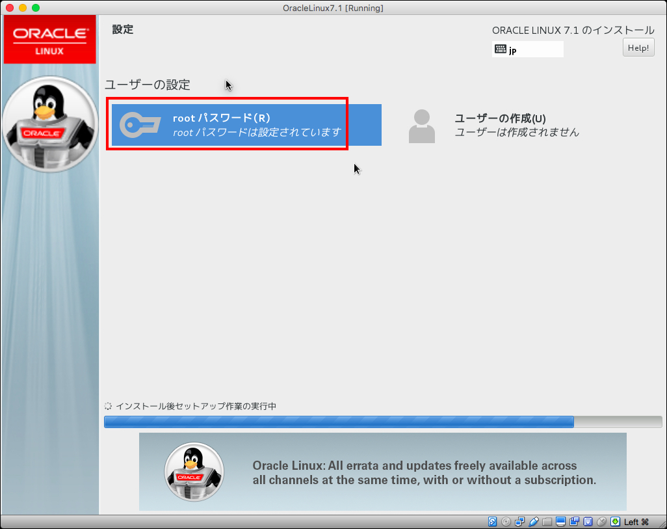
Task: Click the VirtualBox USB status icon
Action: (x=534, y=522)
